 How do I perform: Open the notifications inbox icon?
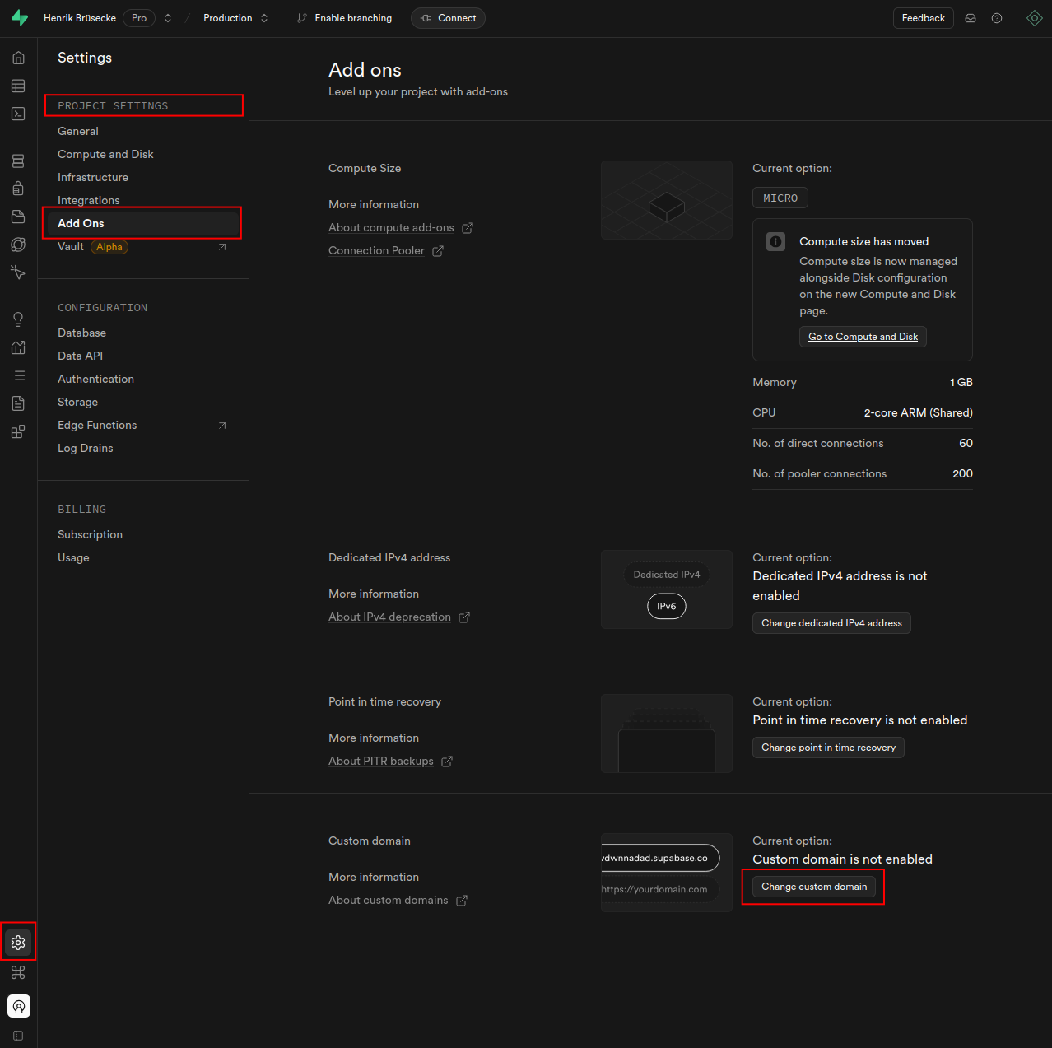coord(971,18)
